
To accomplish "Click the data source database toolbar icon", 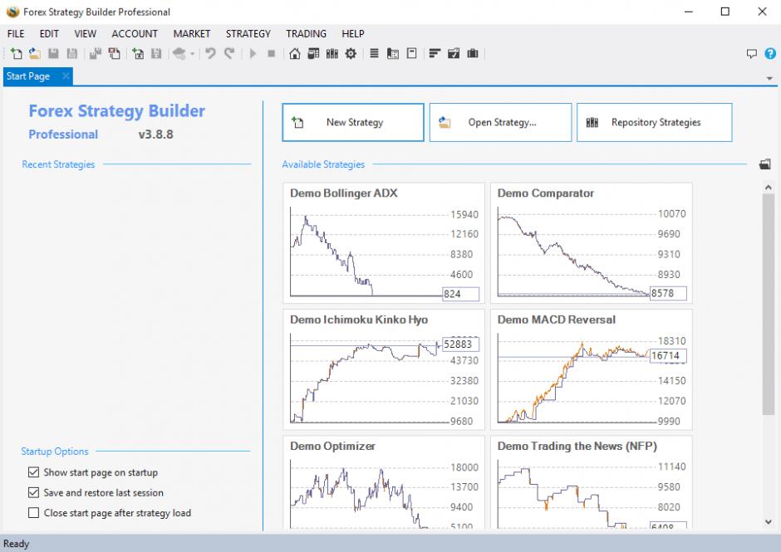I will coord(313,53).
